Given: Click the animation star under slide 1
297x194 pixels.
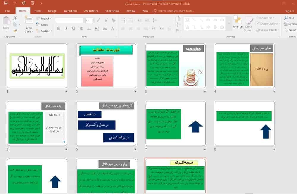Looking at the screenshot, I should [x=66, y=92].
